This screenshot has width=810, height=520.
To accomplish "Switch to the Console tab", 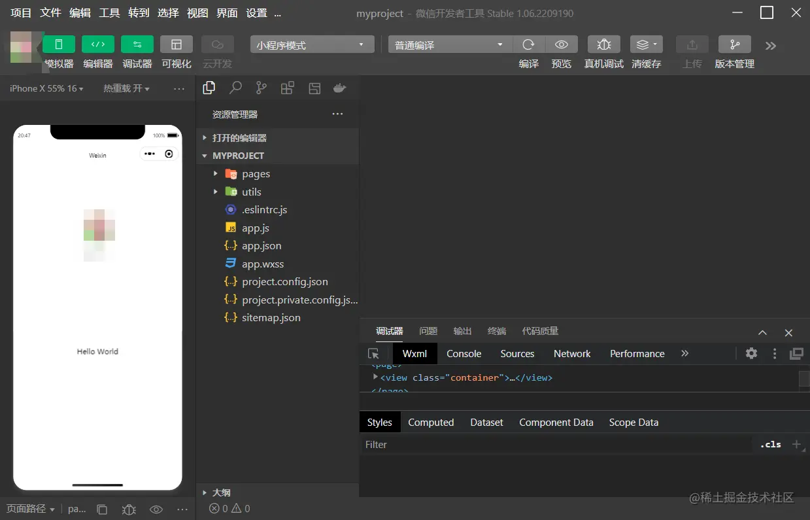I will coord(464,353).
